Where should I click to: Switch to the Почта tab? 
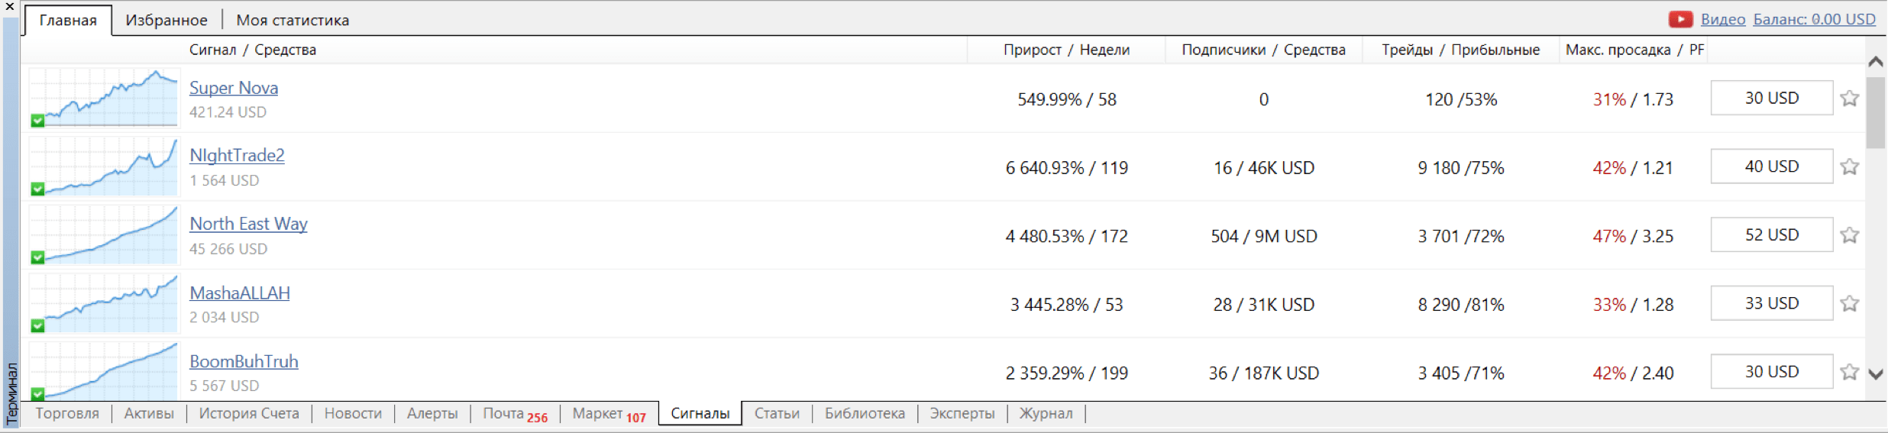pos(514,414)
